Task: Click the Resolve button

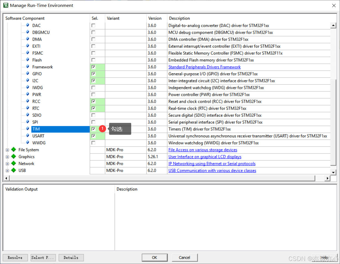Action: (x=15, y=257)
